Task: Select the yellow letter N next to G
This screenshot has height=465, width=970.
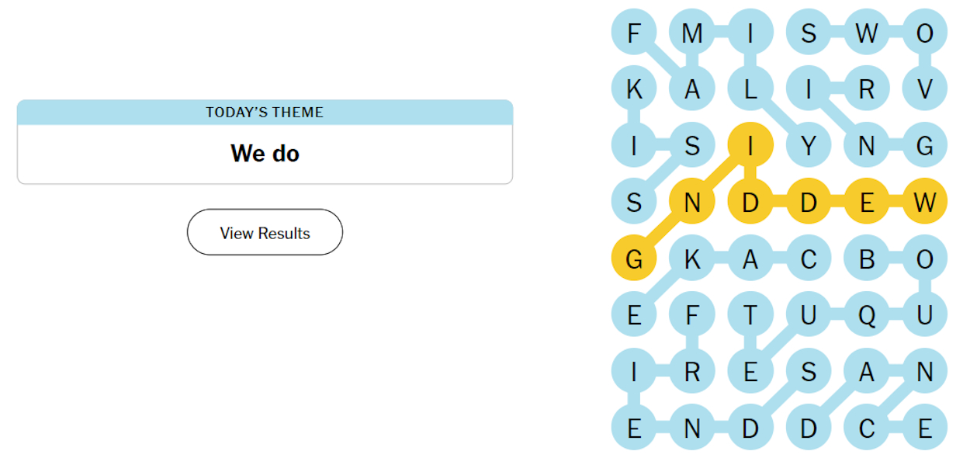Action: (x=692, y=201)
